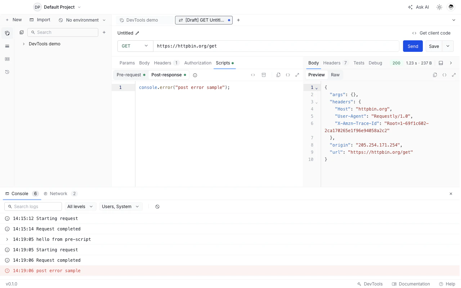This screenshot has height=288, width=461.
Task: Switch response view to Preview
Action: (317, 75)
